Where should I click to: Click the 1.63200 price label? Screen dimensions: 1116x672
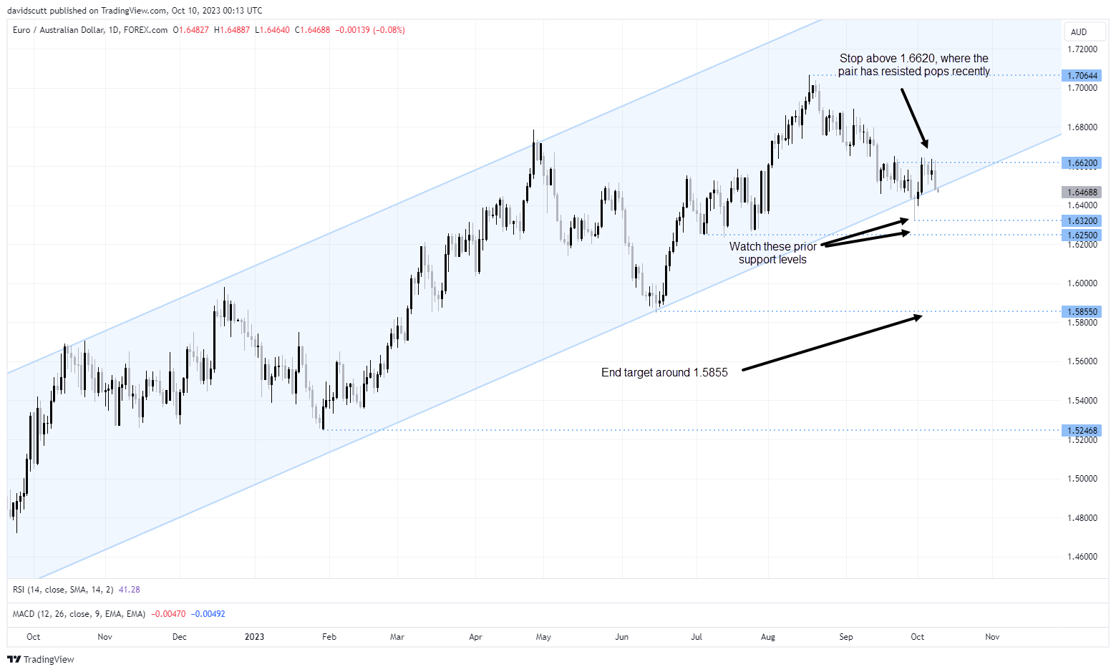[x=1082, y=221]
